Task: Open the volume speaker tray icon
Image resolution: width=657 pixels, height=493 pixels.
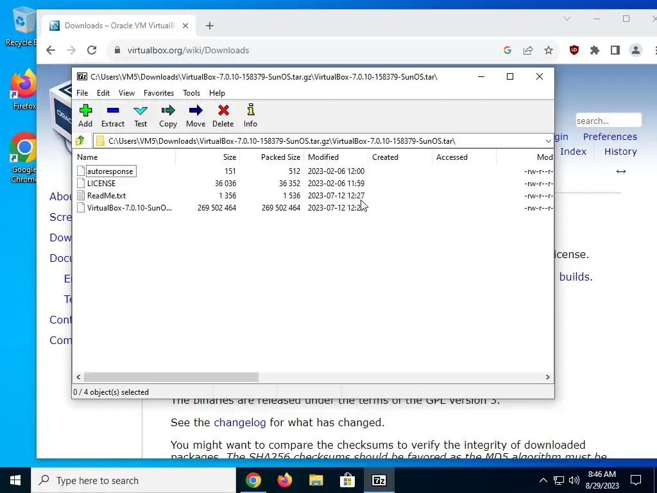Action: click(x=574, y=480)
